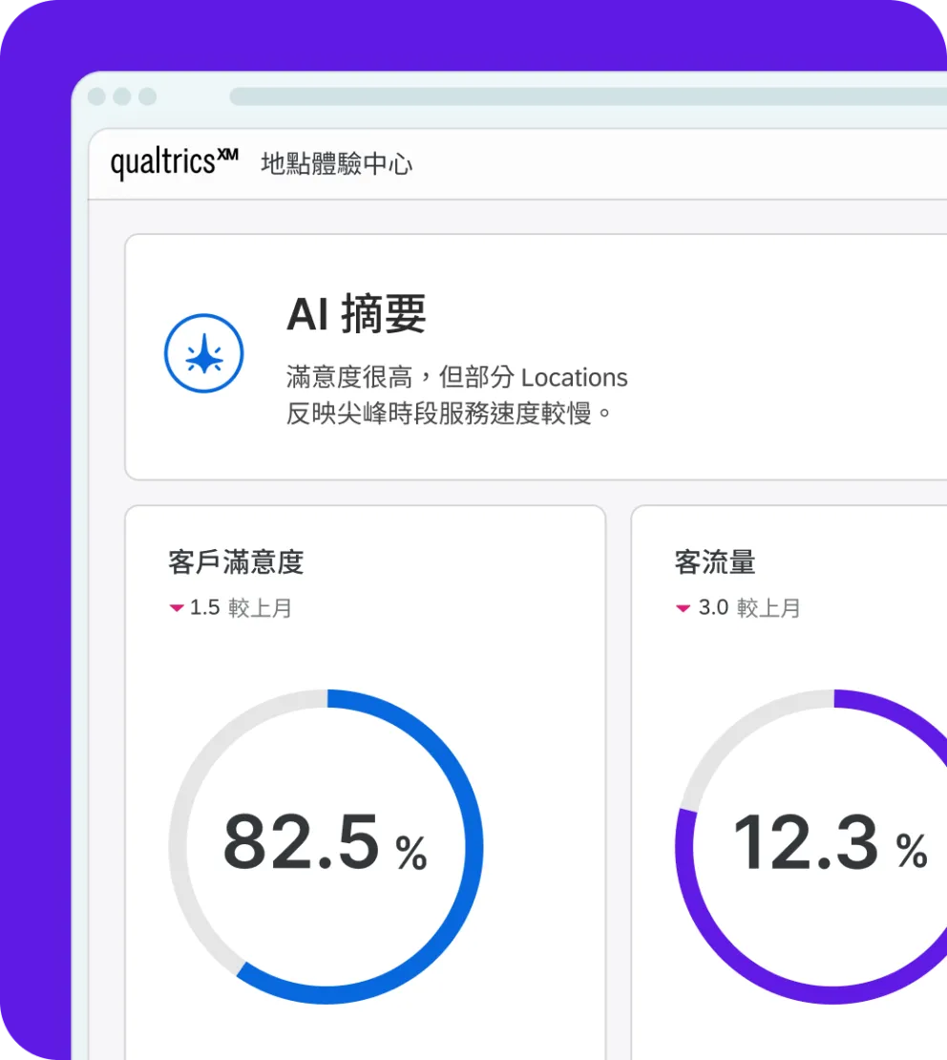
Task: Click the first browser window dot
Action: (x=96, y=96)
